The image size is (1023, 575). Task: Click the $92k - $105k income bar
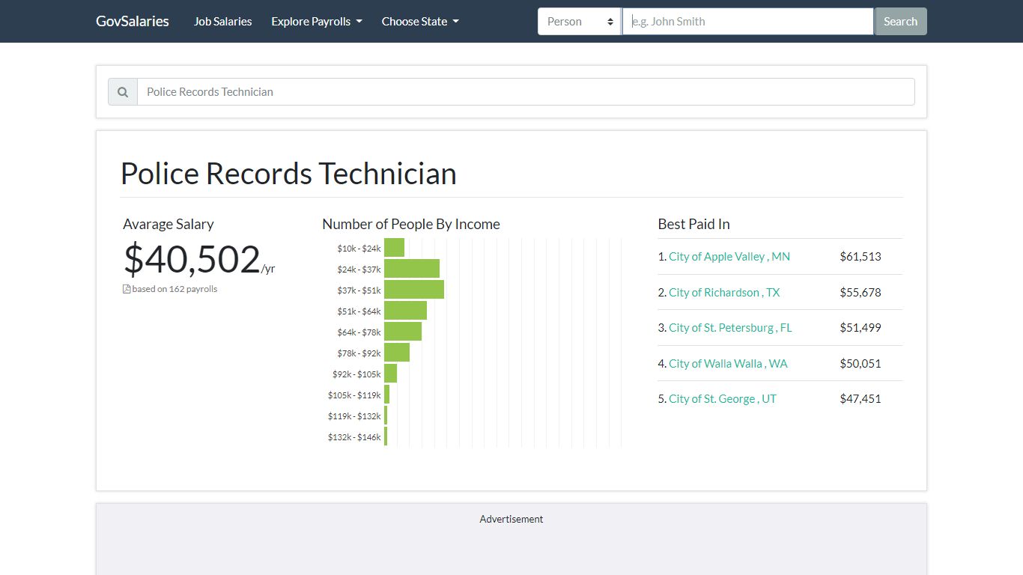[x=390, y=374]
